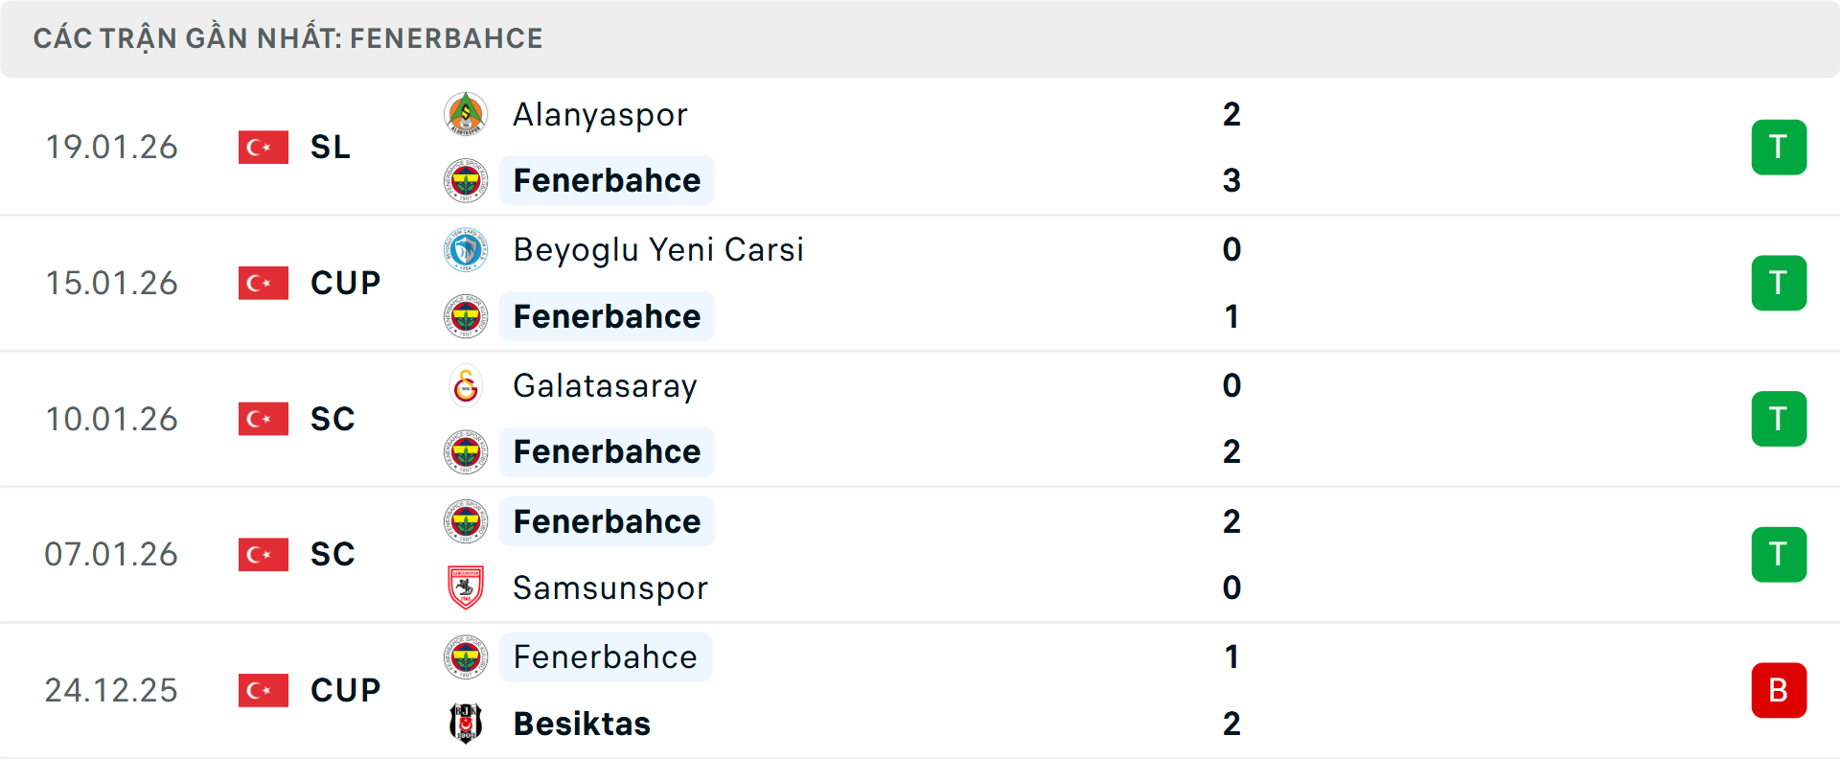Open the SL competition label
The height and width of the screenshot is (759, 1840).
(x=330, y=147)
